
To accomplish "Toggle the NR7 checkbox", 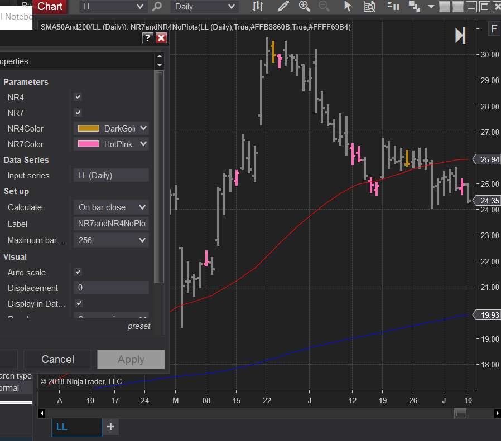I will 78,113.
